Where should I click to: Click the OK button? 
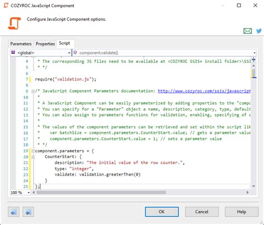(162, 212)
